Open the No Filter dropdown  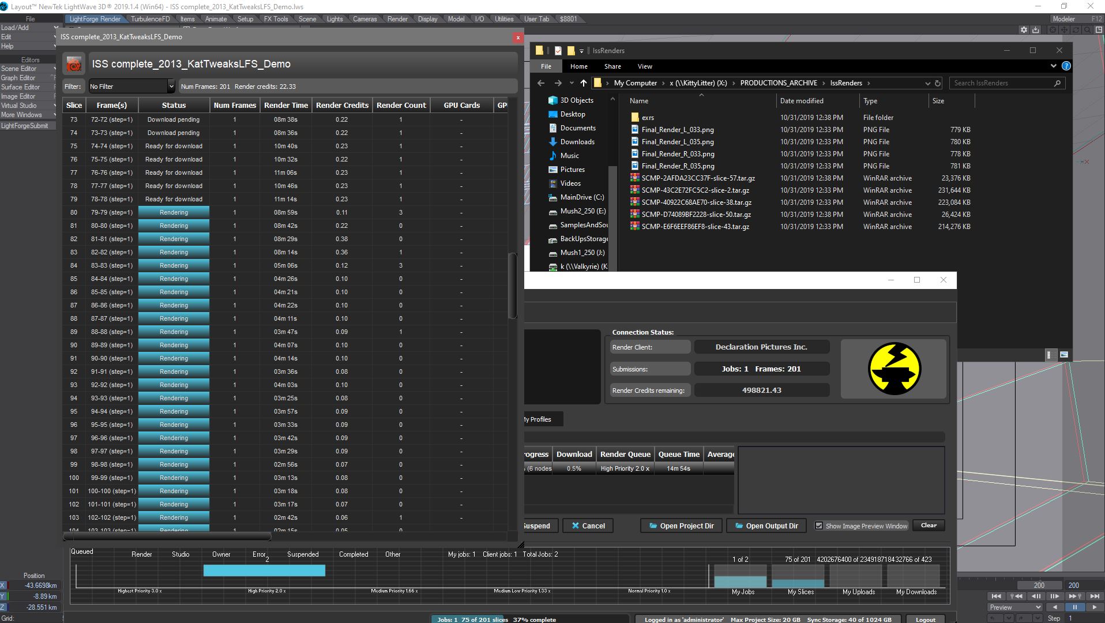(x=131, y=87)
